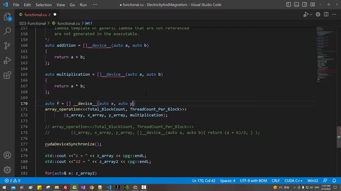Open the Explorer view in activity bar
This screenshot has width=341, height=191.
[7, 16]
